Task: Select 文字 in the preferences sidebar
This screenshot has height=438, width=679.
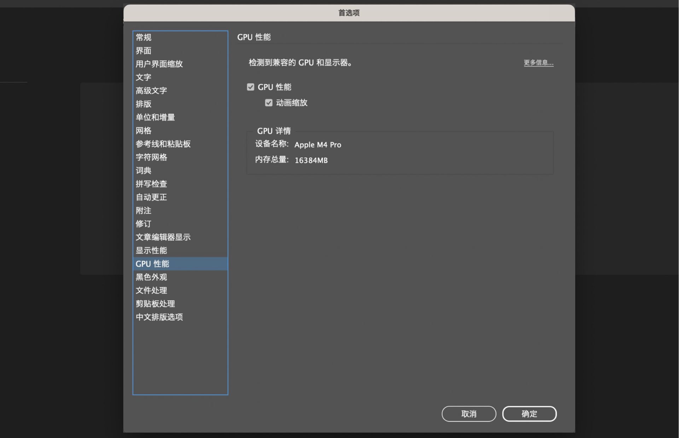Action: pos(143,77)
